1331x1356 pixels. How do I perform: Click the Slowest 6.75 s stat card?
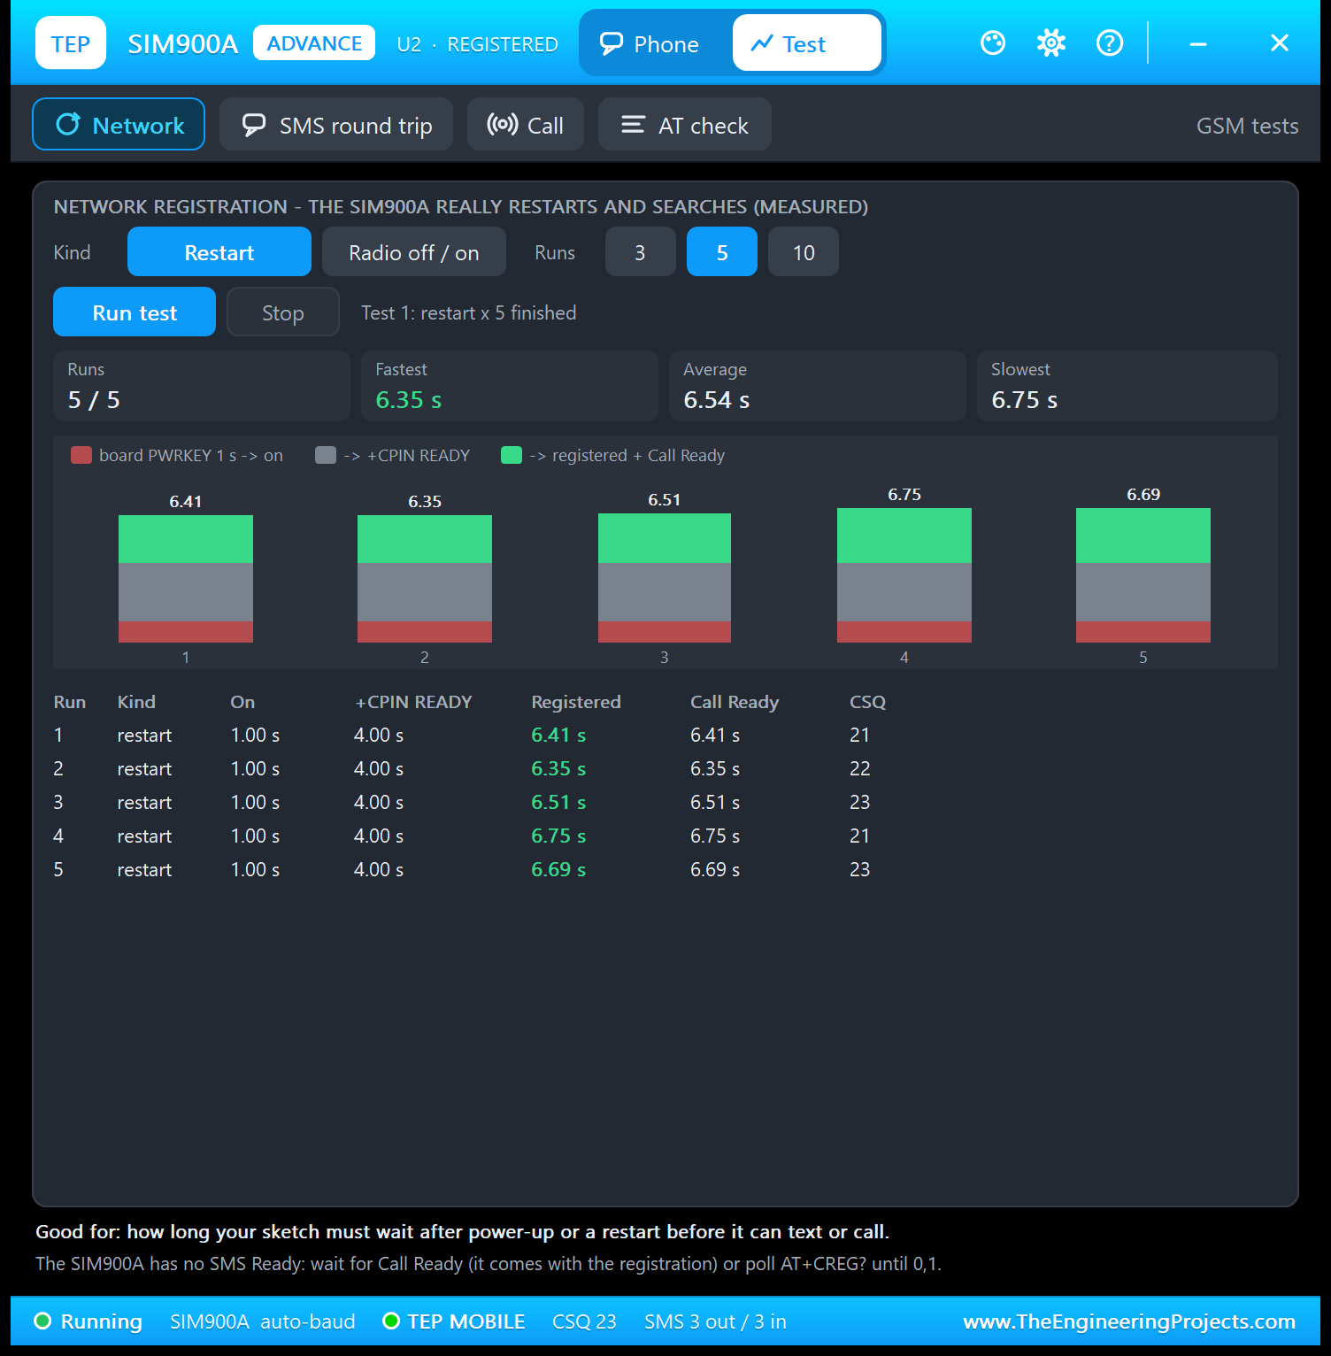[1127, 386]
